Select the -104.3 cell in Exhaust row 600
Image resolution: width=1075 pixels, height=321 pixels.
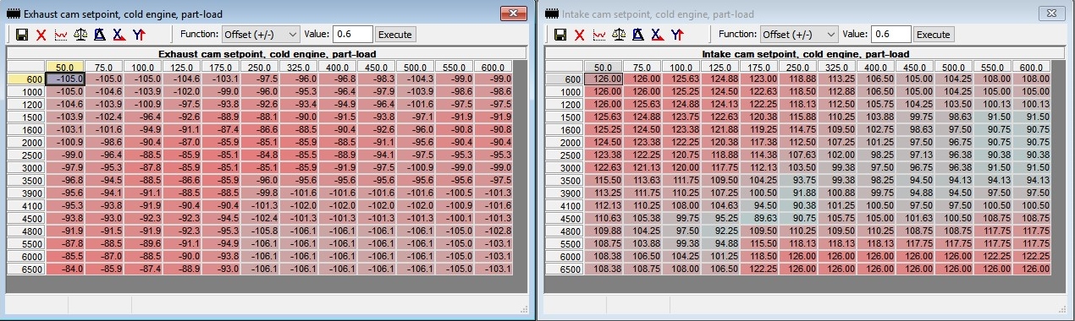point(416,79)
